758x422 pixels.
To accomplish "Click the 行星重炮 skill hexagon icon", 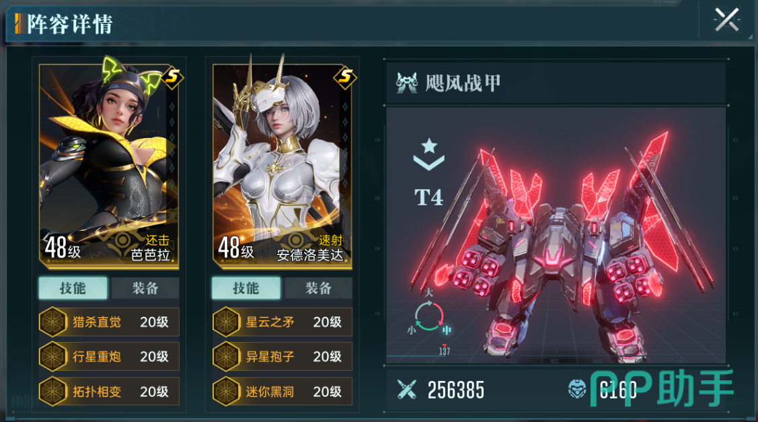I will pyautogui.click(x=52, y=357).
